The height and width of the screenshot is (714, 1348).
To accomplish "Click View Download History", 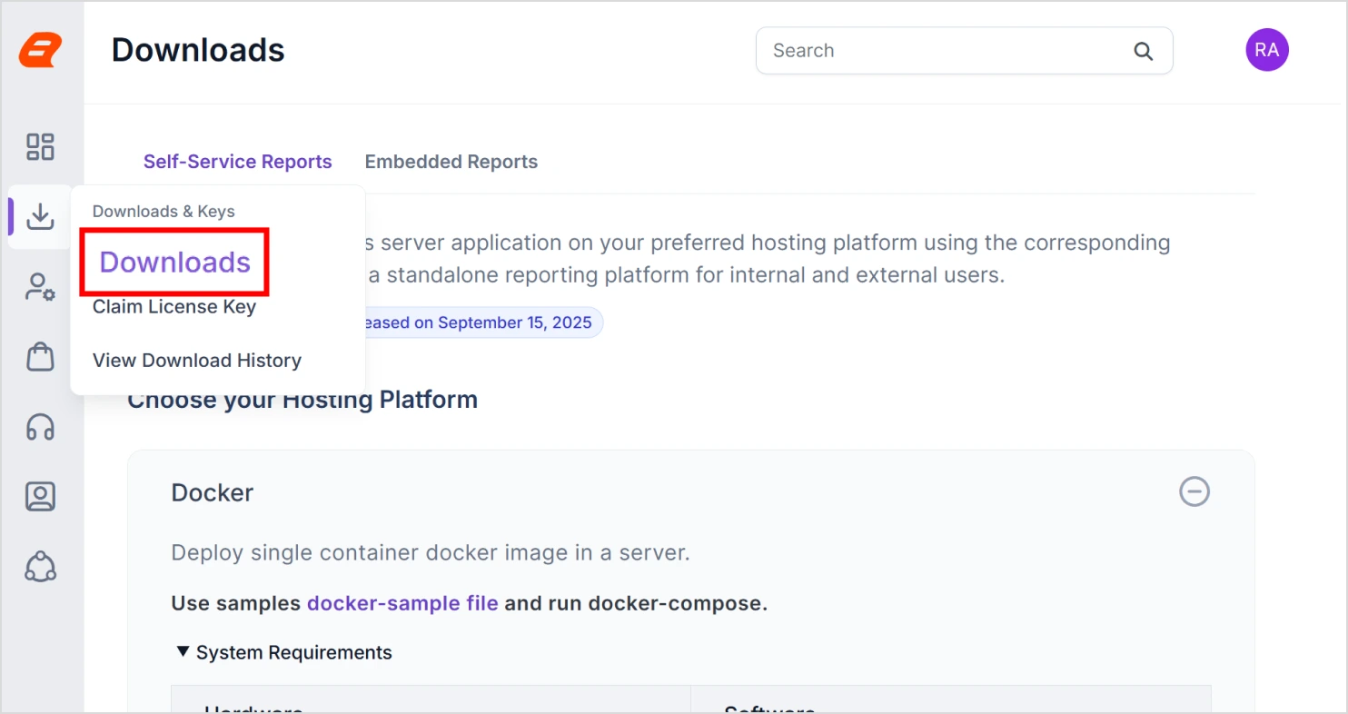I will click(196, 360).
